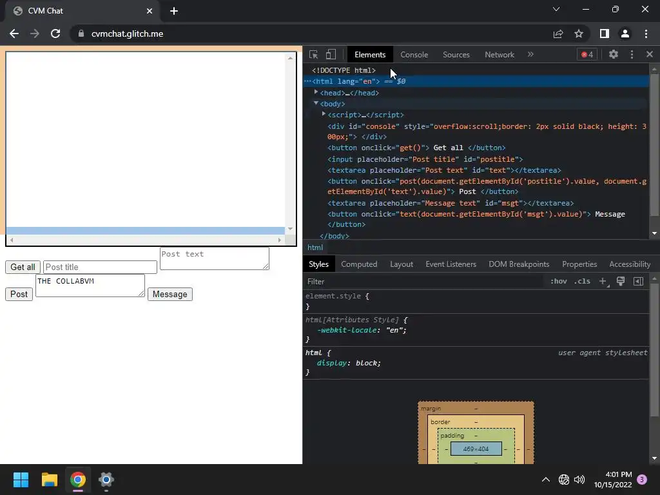Toggle the device toolbar icon

(x=331, y=54)
